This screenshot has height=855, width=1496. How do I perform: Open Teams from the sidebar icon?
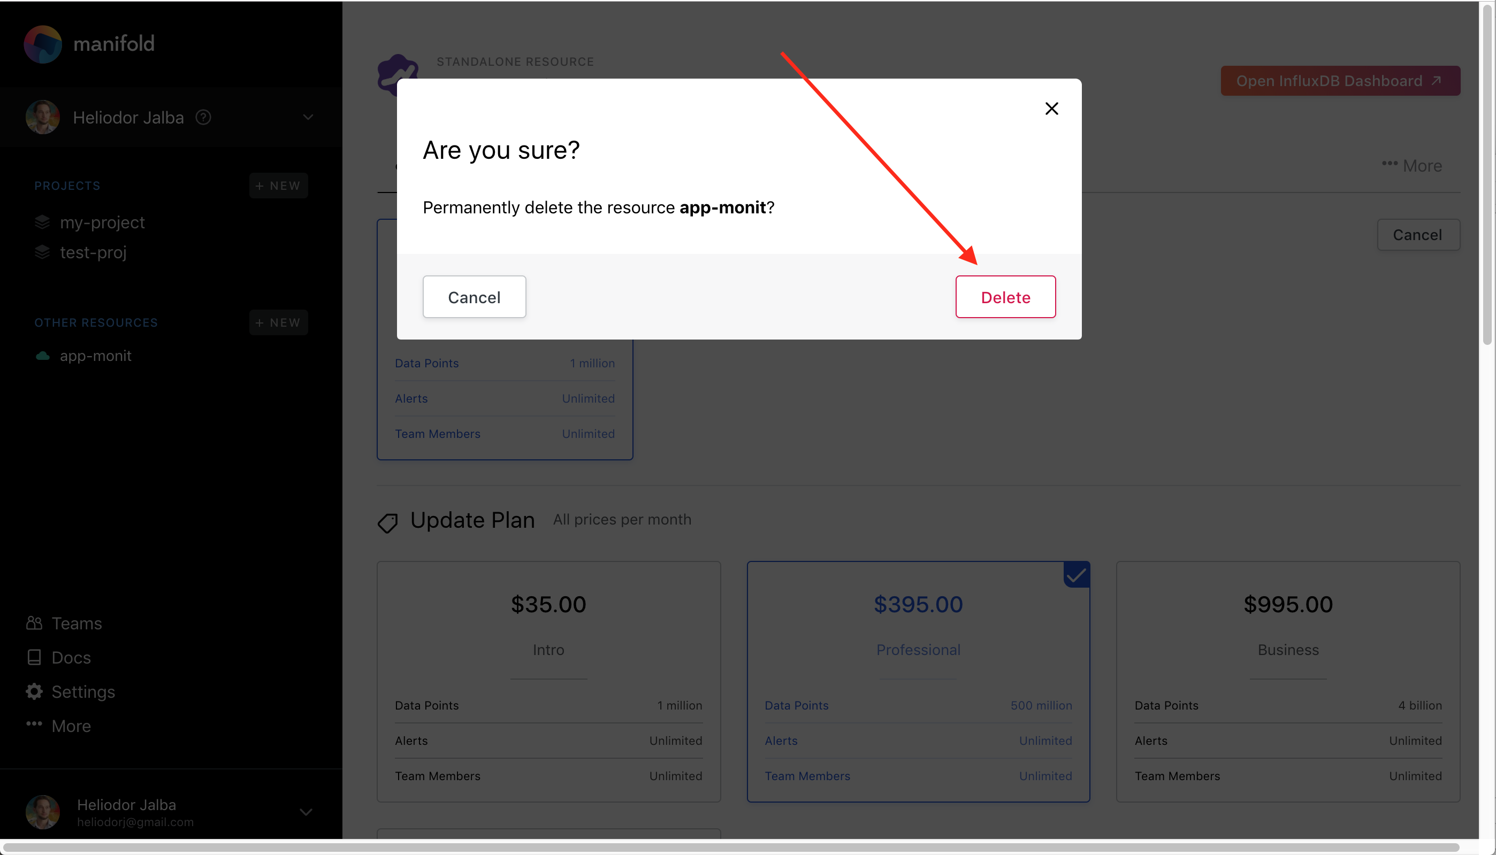(34, 623)
